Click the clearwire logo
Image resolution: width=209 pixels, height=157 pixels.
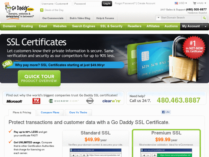click(x=112, y=101)
